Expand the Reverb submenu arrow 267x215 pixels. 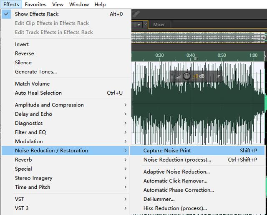point(126,160)
